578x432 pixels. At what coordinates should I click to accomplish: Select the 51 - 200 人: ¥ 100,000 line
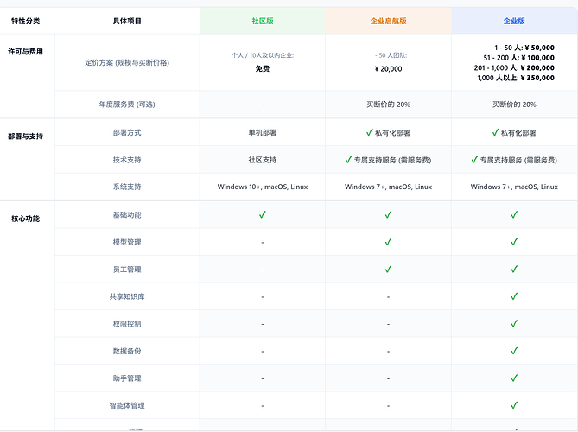[x=519, y=58]
